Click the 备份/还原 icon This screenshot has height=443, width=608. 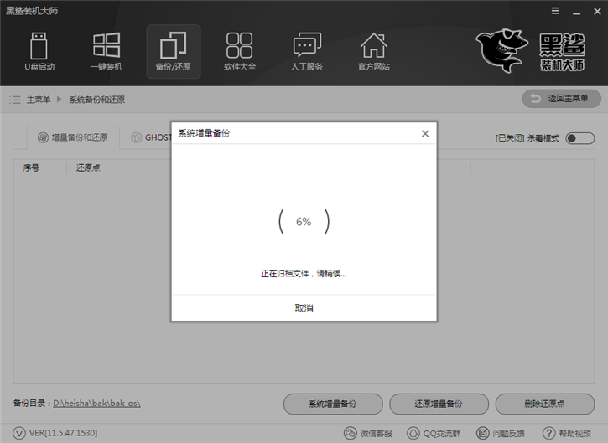point(173,50)
